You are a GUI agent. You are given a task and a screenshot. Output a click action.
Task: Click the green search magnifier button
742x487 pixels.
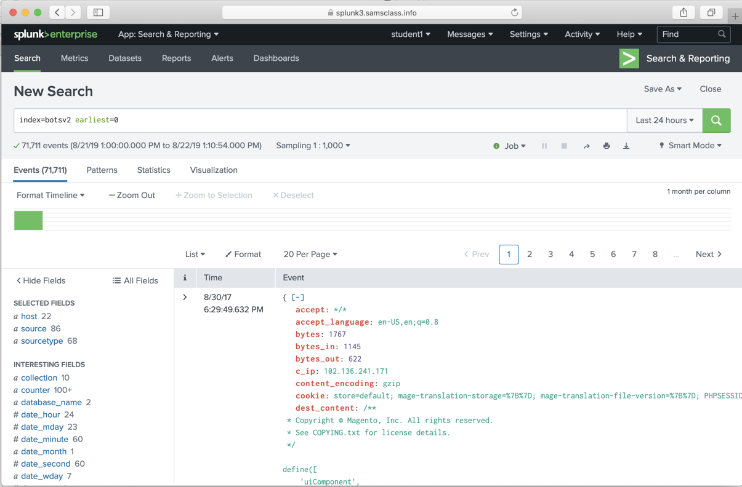click(x=716, y=121)
